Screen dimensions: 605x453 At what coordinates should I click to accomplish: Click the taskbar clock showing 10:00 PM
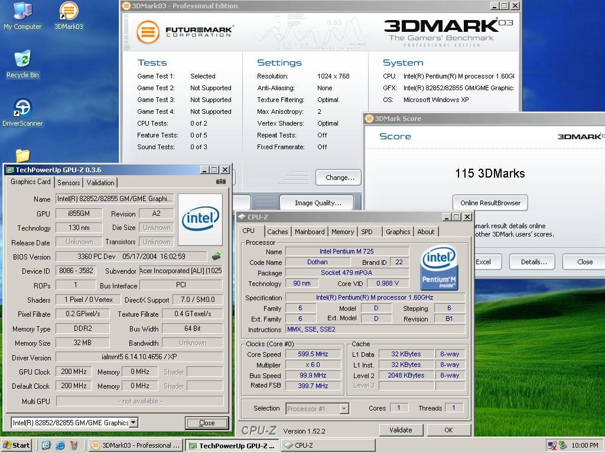585,445
